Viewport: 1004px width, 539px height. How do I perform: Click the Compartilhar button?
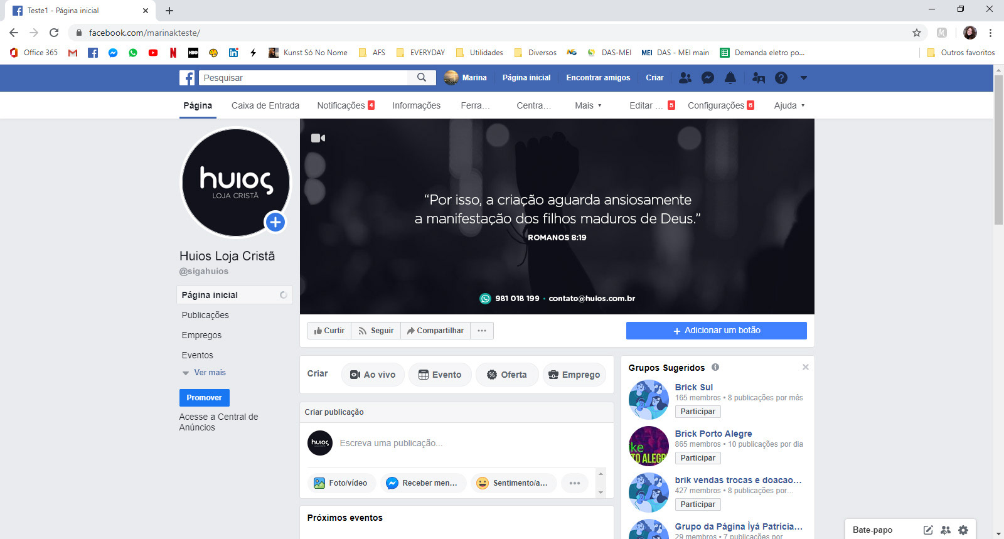tap(435, 331)
